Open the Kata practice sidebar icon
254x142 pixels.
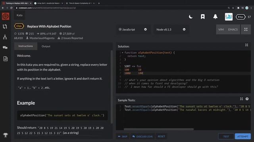(5, 26)
